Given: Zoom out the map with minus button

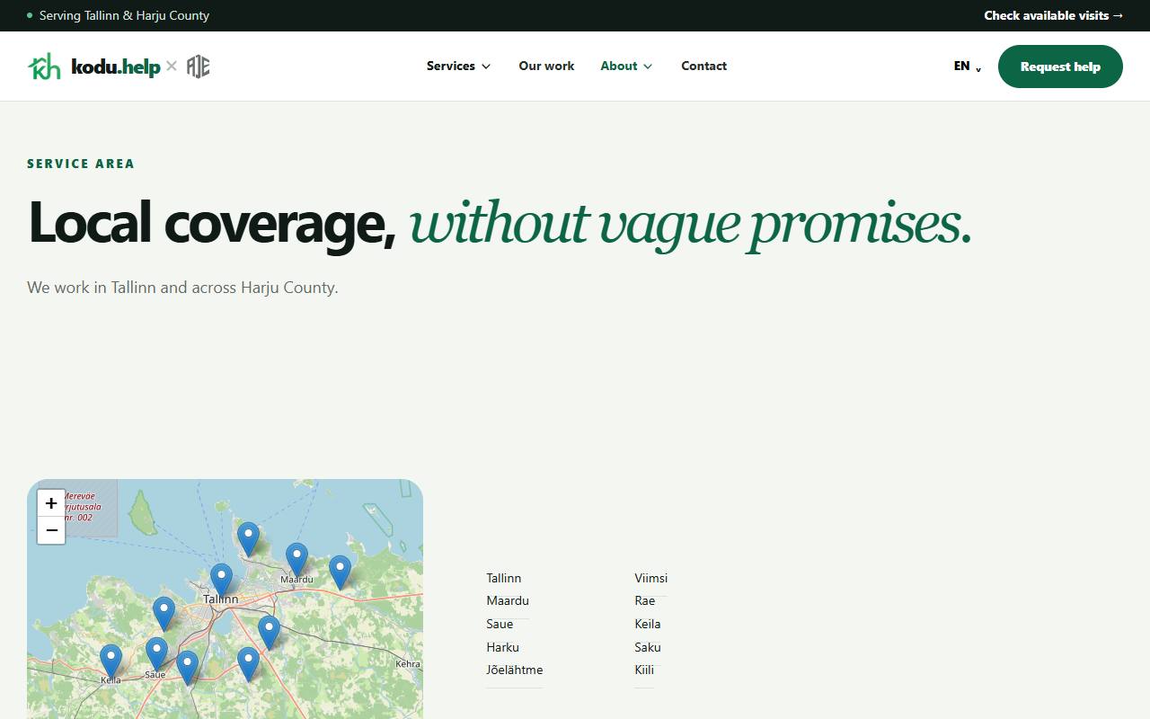Looking at the screenshot, I should (x=51, y=530).
